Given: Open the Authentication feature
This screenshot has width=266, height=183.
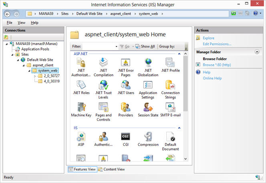Looking at the screenshot, I should [x=103, y=139].
